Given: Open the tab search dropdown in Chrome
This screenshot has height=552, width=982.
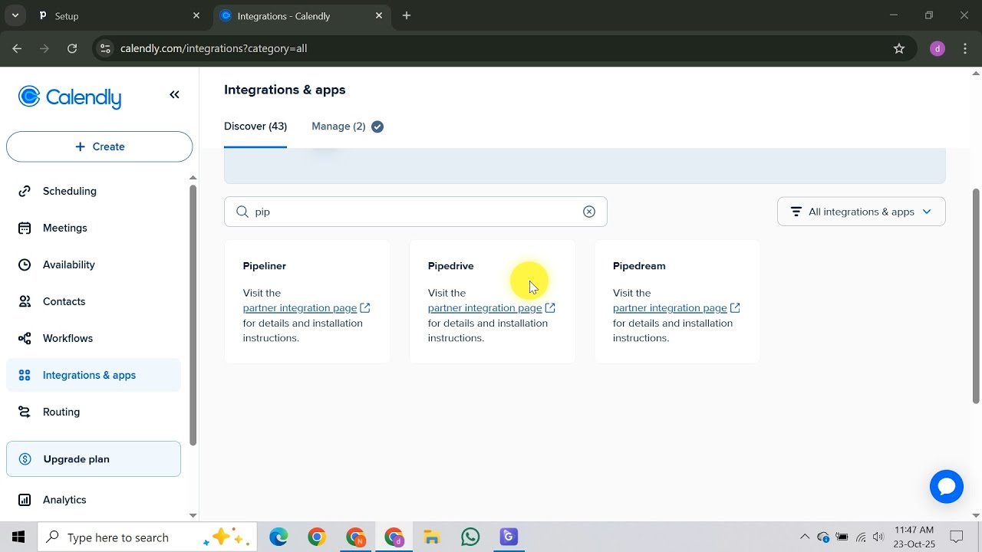Looking at the screenshot, I should pyautogui.click(x=15, y=15).
